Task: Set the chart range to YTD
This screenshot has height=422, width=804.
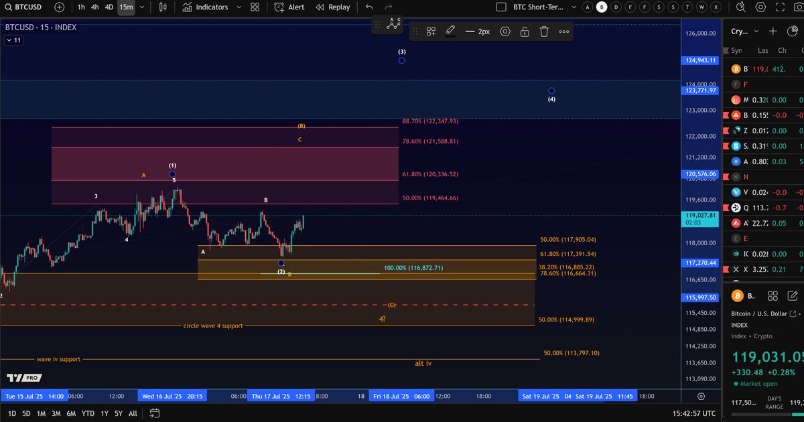Action: click(x=88, y=413)
